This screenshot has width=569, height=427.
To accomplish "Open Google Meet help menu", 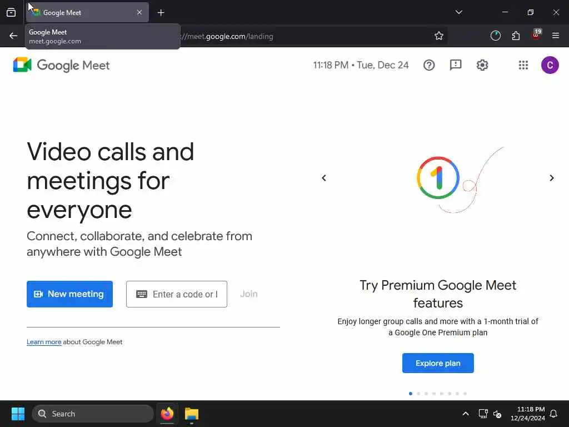I will (429, 66).
